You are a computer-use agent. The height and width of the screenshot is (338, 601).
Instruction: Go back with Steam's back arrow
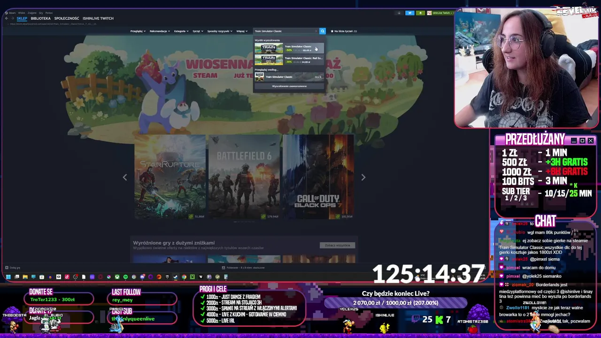[x=7, y=18]
